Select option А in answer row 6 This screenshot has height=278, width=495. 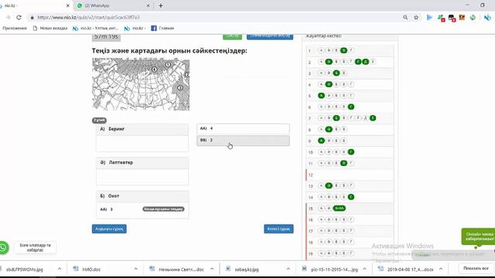pyautogui.click(x=321, y=107)
